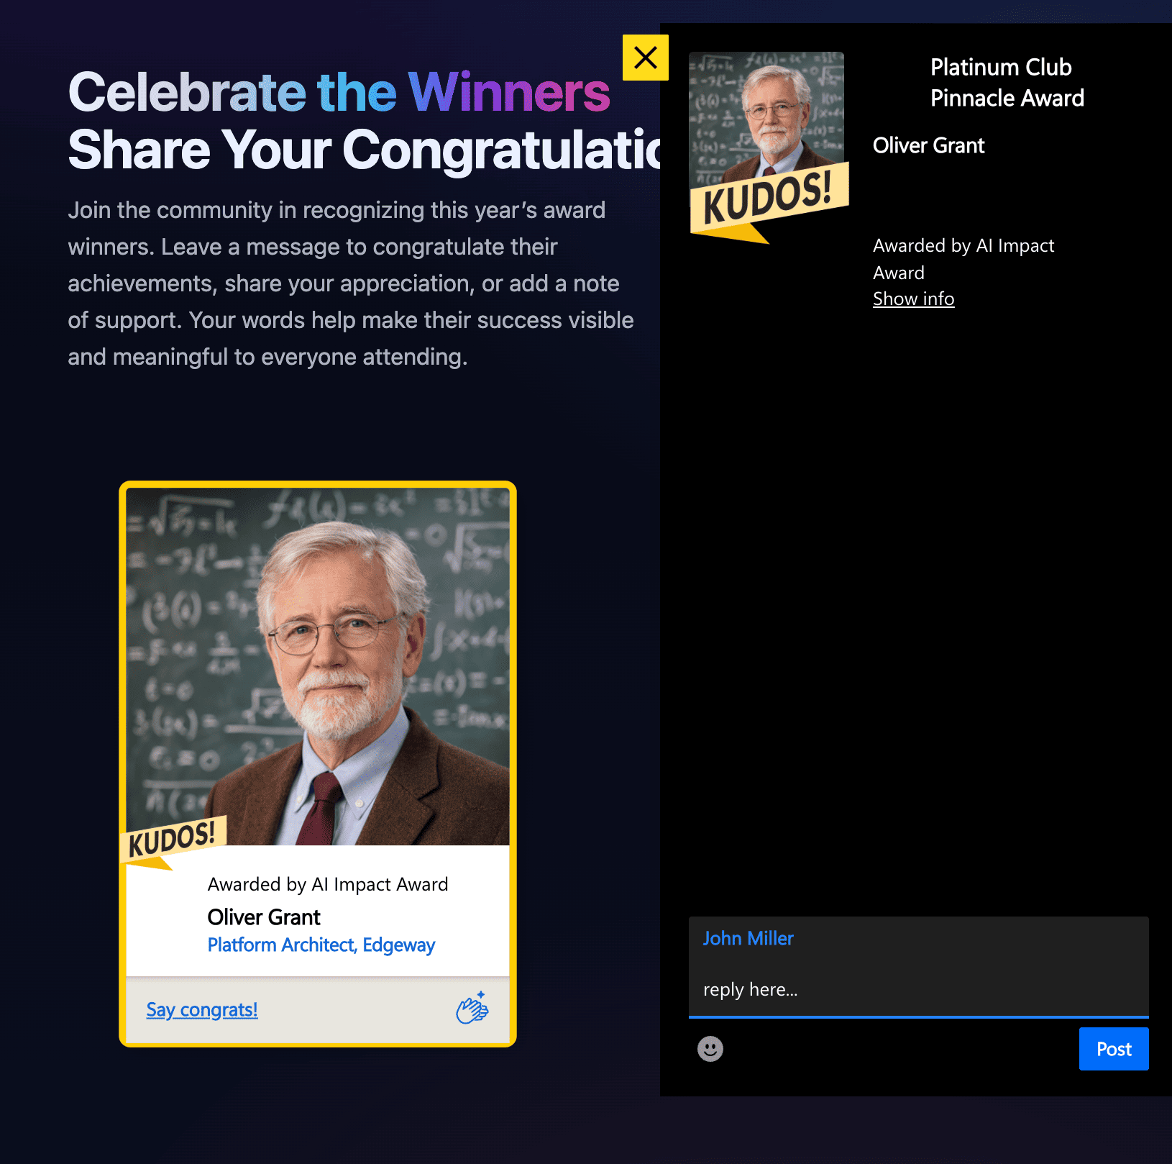This screenshot has width=1172, height=1164.
Task: Click the KUDOS! ribbon on the winner card
Action: coord(173,842)
